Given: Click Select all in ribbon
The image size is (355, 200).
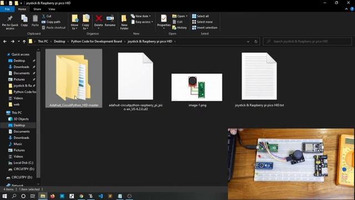Looking at the screenshot, I should point(200,16).
